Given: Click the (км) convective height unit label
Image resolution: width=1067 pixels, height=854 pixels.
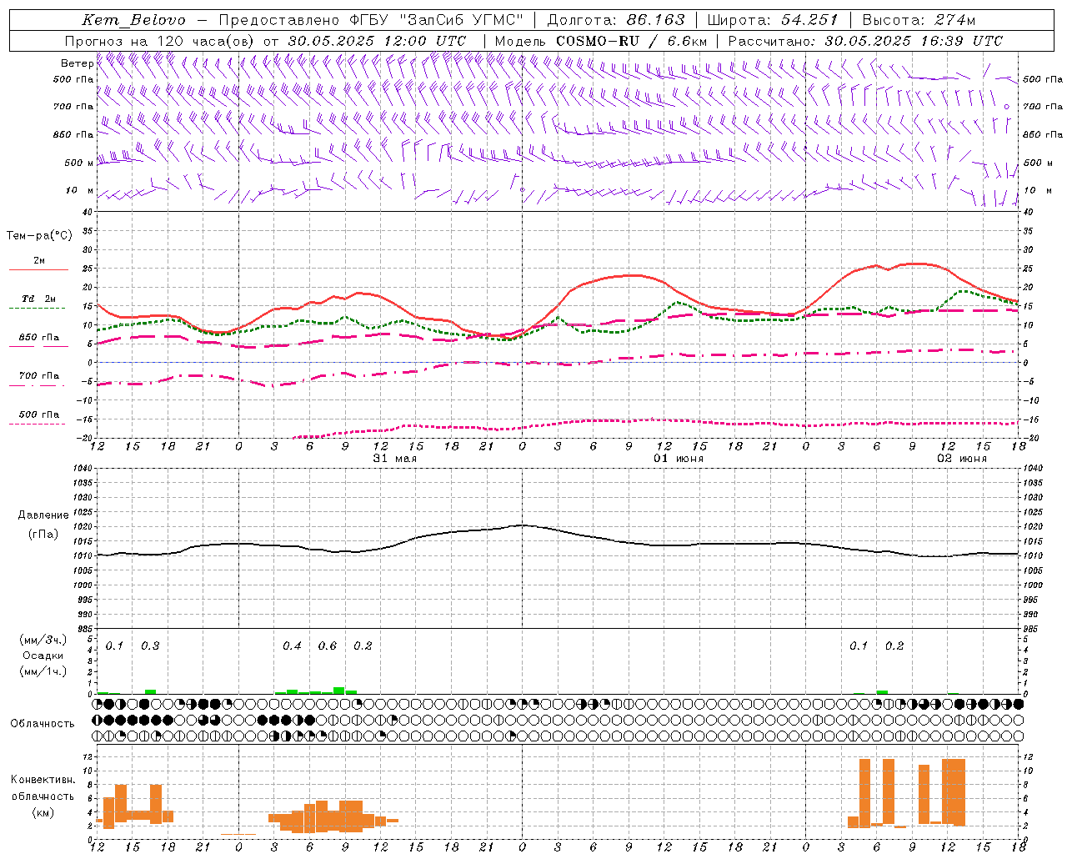Looking at the screenshot, I should click(43, 812).
